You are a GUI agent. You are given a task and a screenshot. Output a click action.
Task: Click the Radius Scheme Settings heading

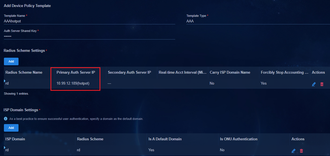click(24, 50)
